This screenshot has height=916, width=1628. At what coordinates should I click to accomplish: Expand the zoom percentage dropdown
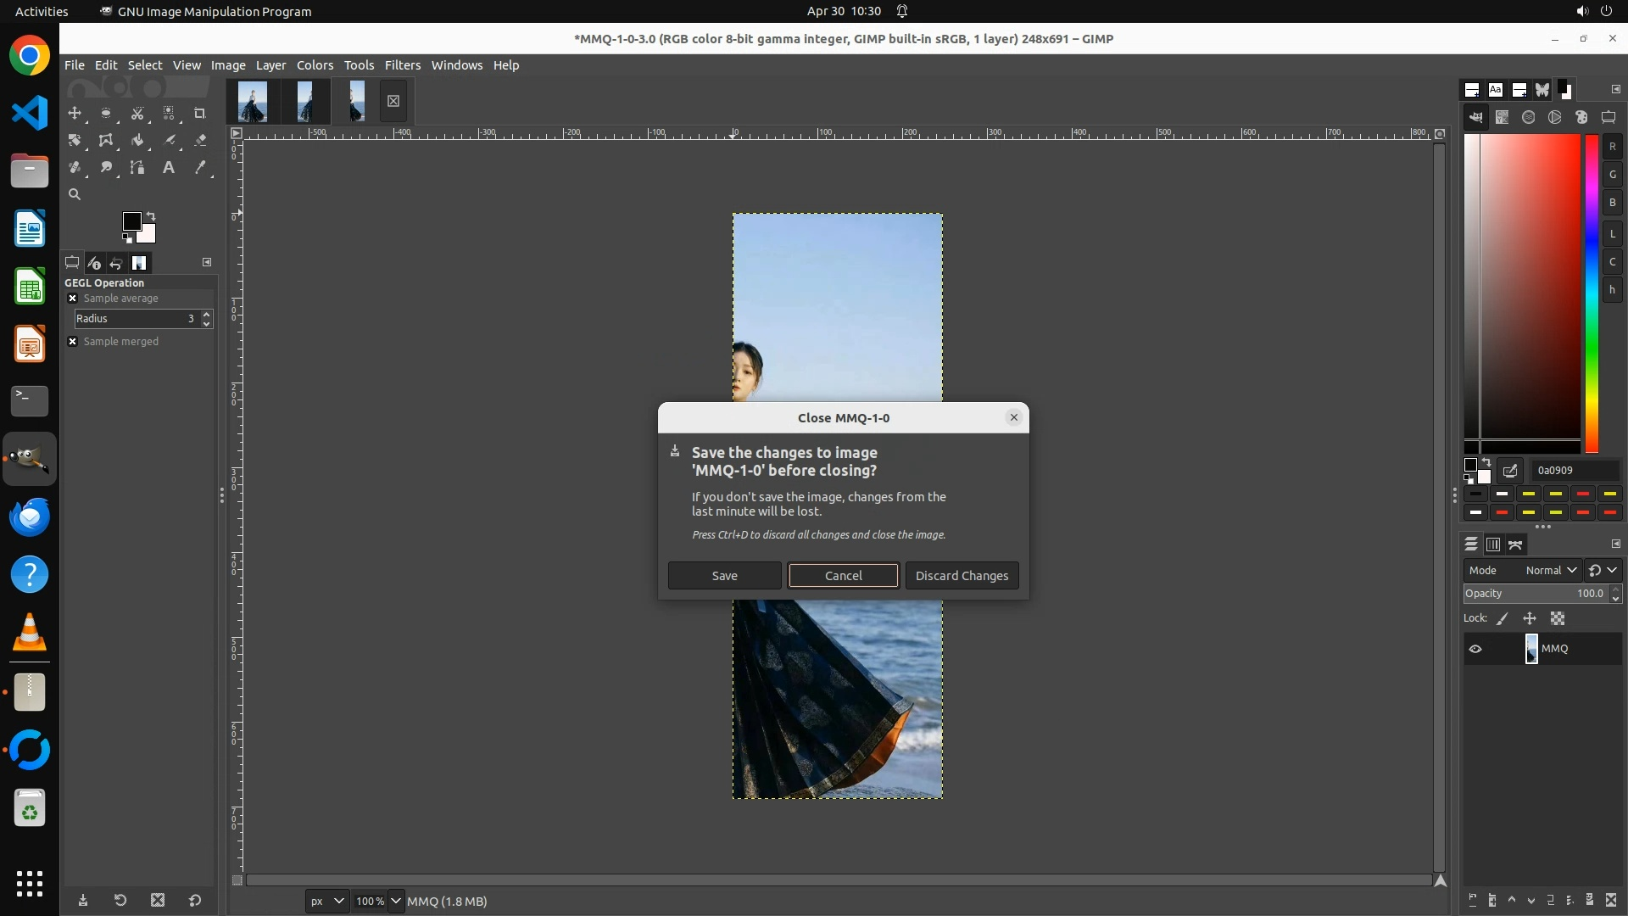click(395, 902)
